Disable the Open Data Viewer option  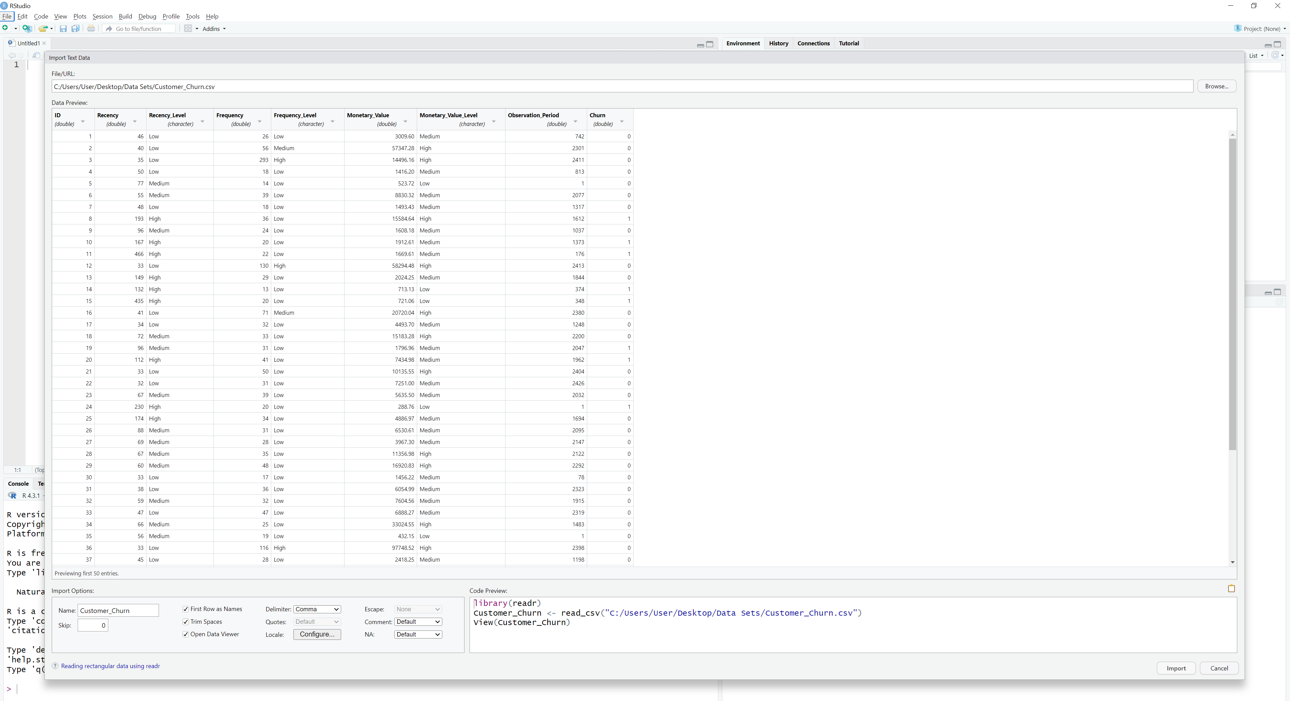(186, 634)
